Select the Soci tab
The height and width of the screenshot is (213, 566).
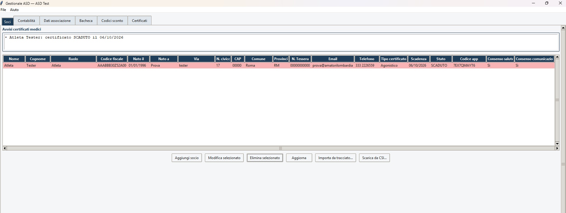pyautogui.click(x=7, y=22)
